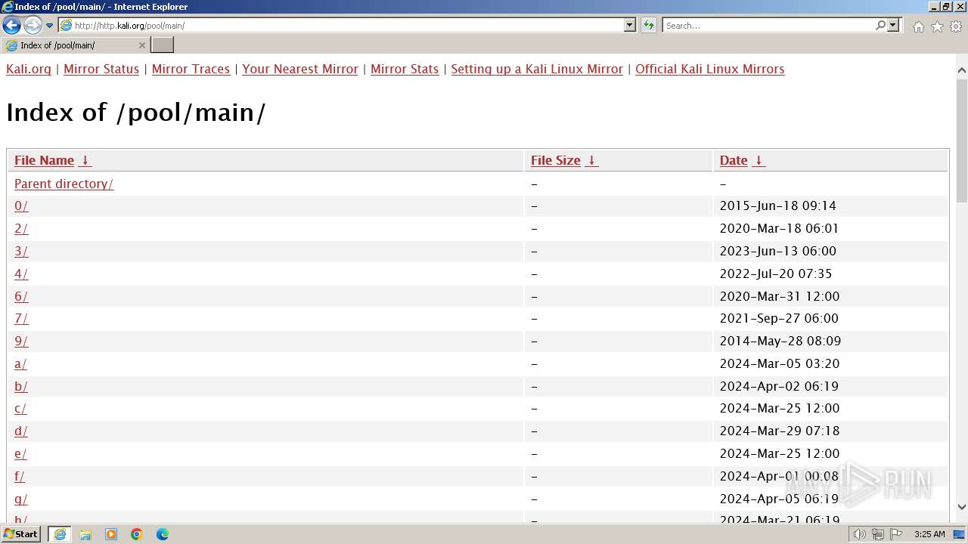Launch Google Chrome from taskbar
This screenshot has width=968, height=544.
coord(137,534)
